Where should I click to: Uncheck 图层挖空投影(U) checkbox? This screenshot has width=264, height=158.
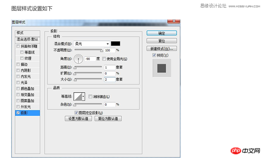click(76, 112)
